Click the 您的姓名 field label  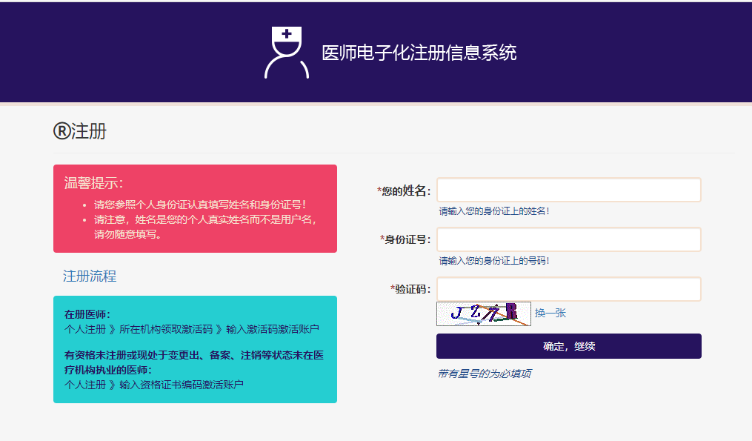[405, 191]
